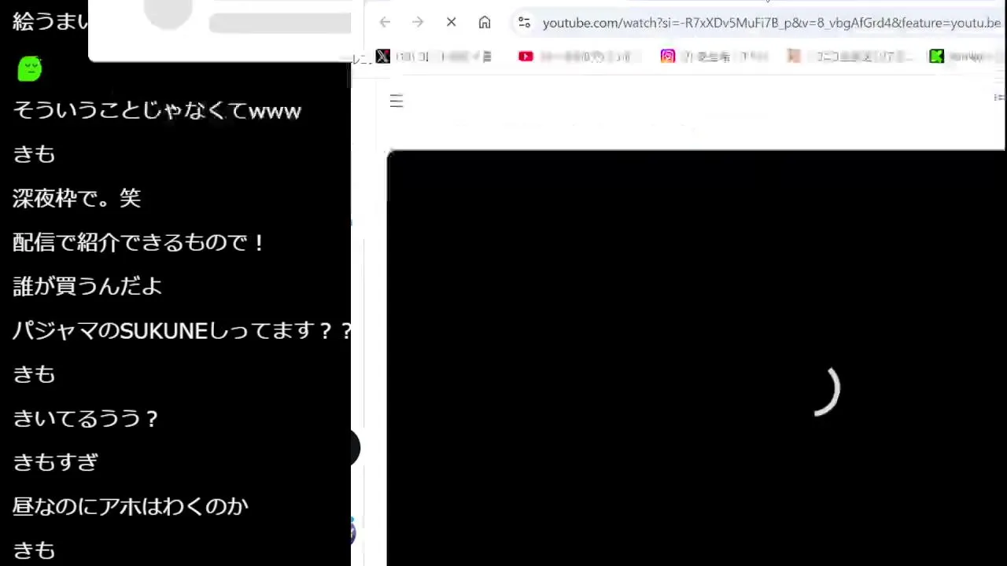
Task: Select comment "そういうことじゃなくてwww"
Action: point(157,110)
